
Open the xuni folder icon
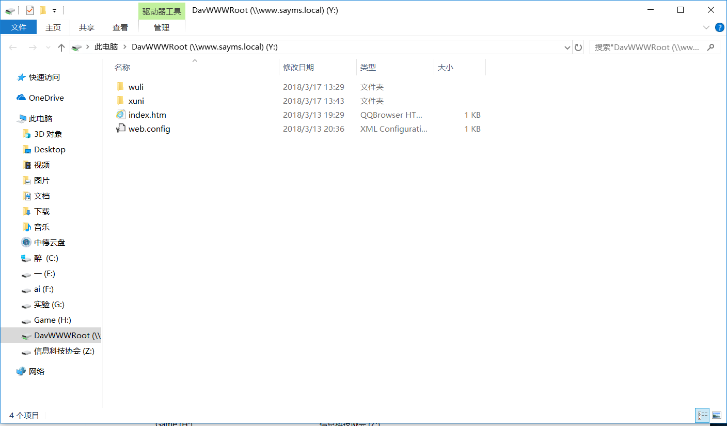click(x=120, y=101)
